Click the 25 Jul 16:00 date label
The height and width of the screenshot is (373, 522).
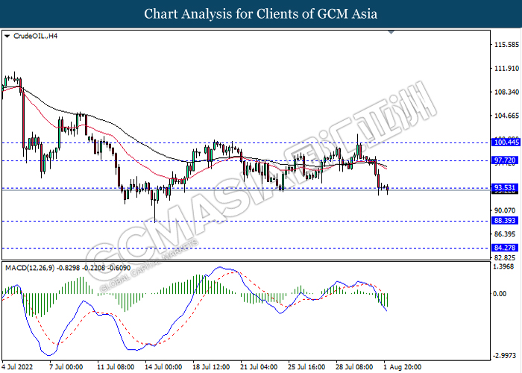click(306, 367)
